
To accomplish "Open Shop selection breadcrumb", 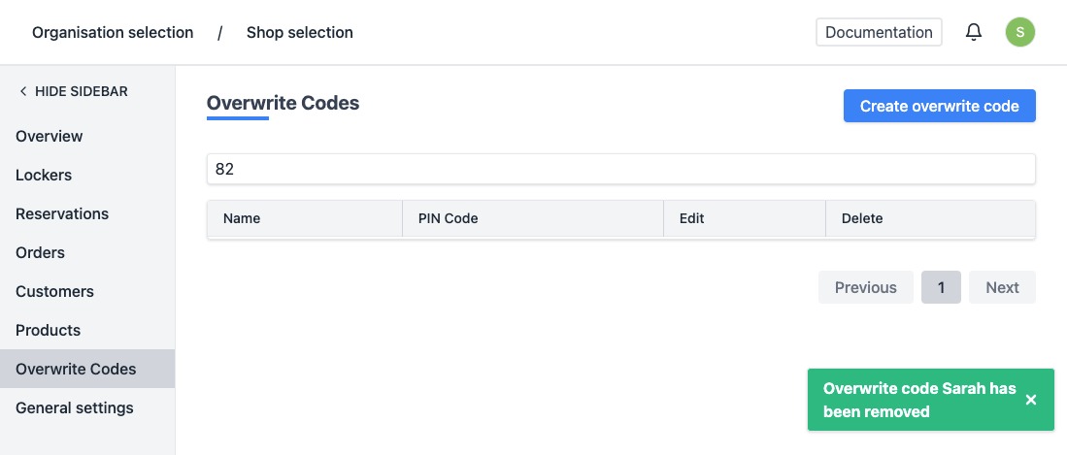I will [299, 33].
